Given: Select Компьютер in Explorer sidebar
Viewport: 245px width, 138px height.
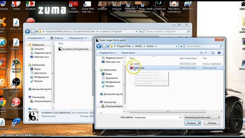Looking at the screenshot, I should 37,97.
